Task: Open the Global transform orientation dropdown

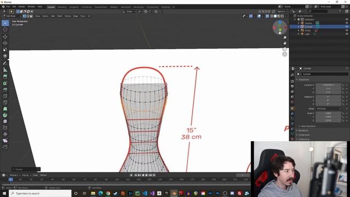Action: pyautogui.click(x=129, y=11)
